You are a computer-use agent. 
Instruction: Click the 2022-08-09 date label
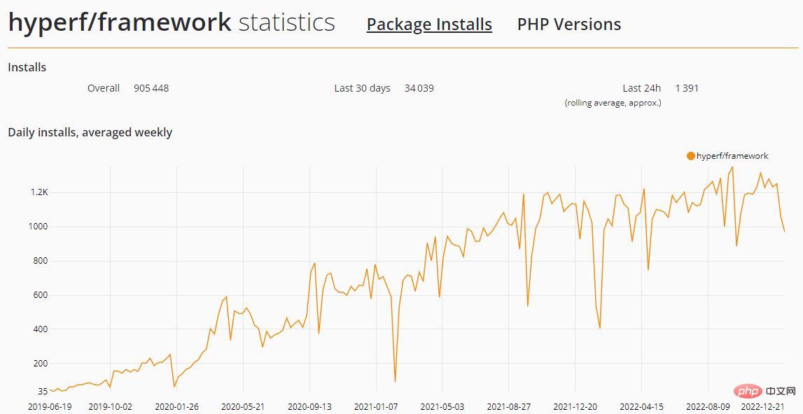708,407
